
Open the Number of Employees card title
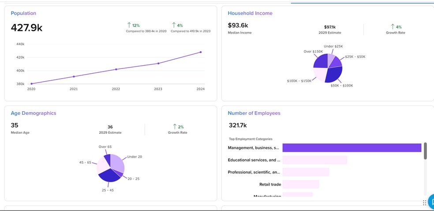254,113
